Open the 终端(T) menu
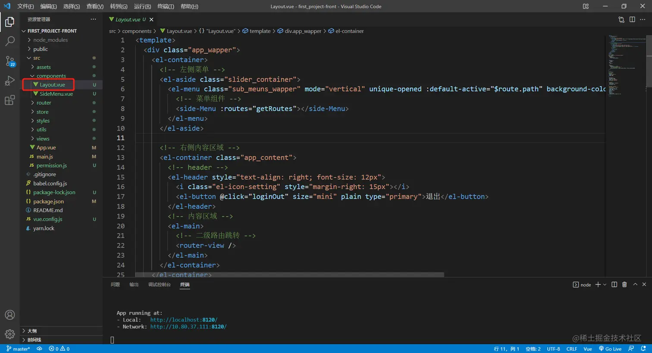Viewport: 652px width, 353px height. 166,6
